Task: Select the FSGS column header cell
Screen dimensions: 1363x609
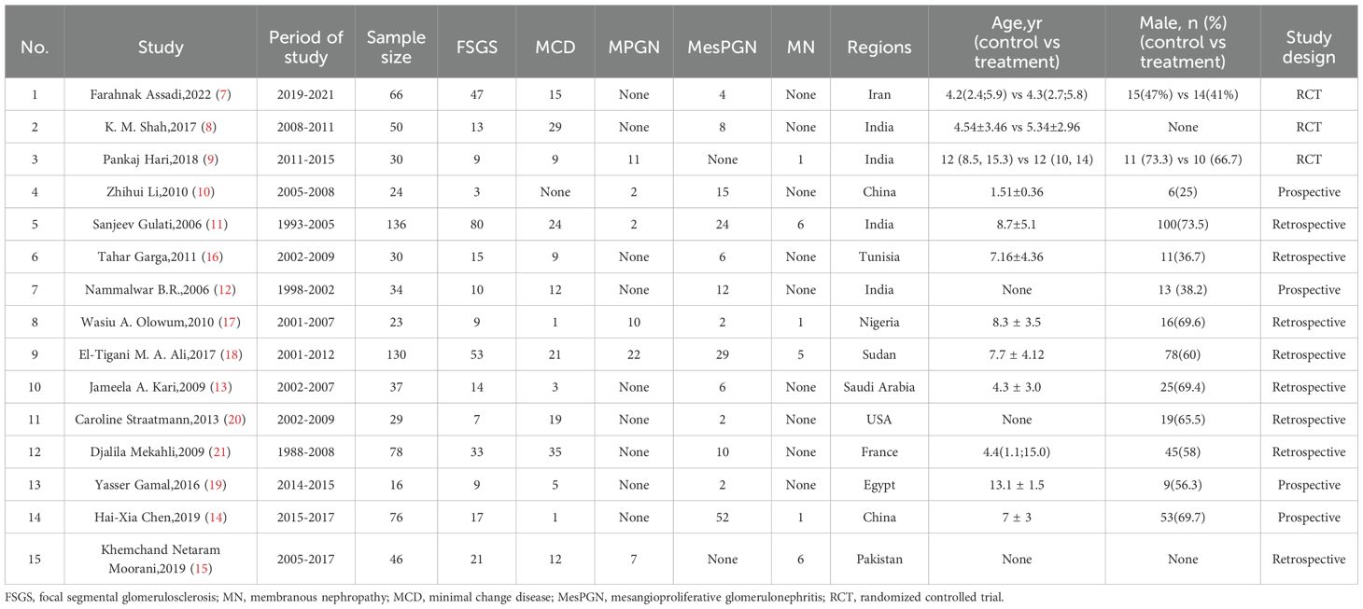Action: pos(476,48)
